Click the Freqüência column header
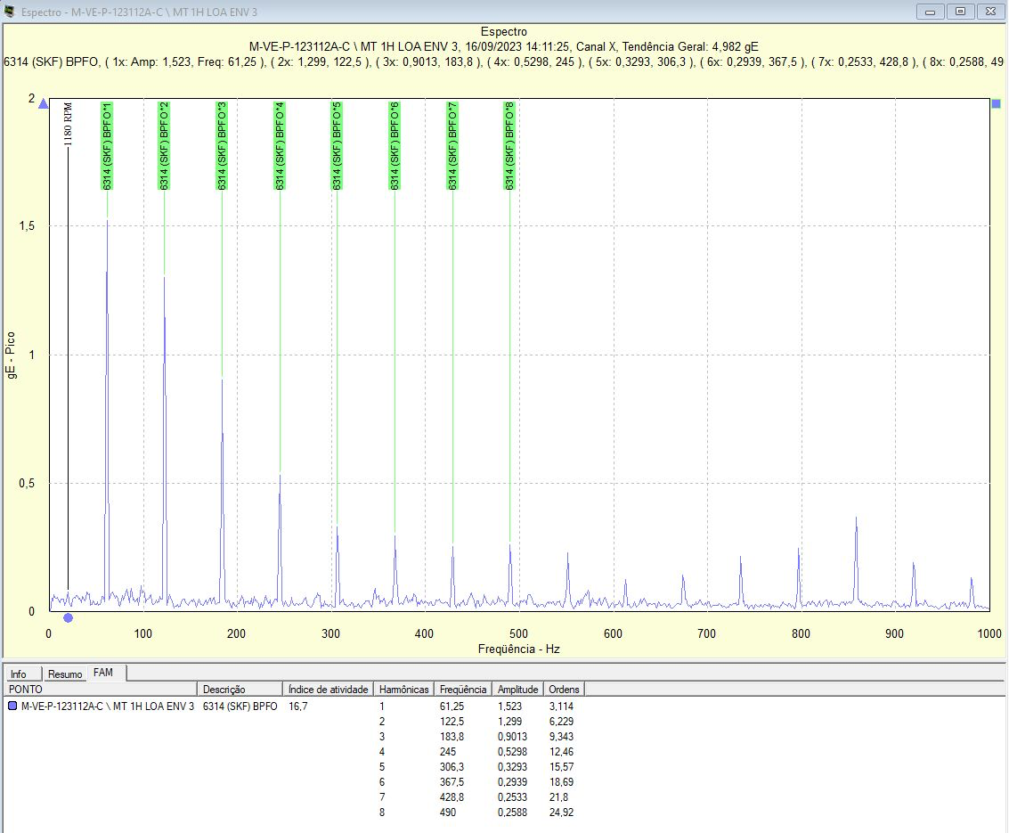The width and height of the screenshot is (1009, 833). [463, 690]
